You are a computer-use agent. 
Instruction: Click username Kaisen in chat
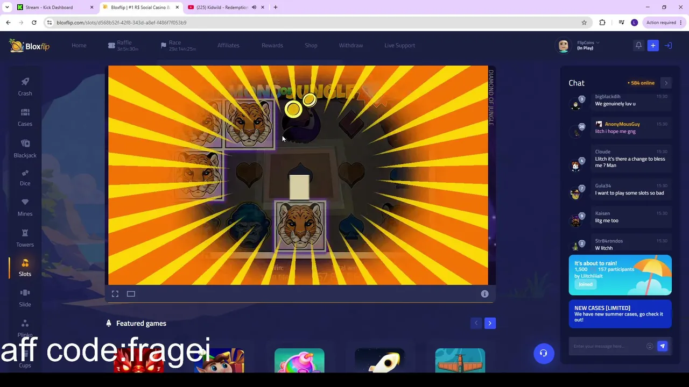(602, 213)
